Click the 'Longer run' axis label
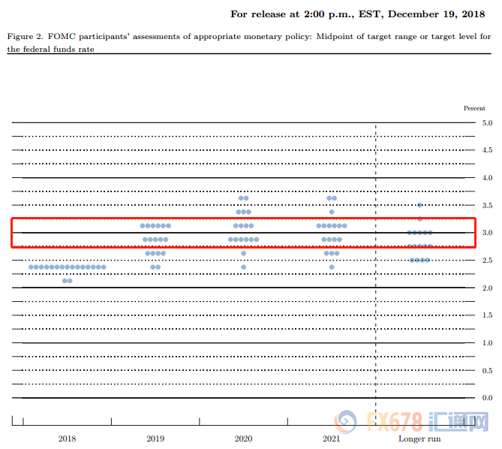Image resolution: width=502 pixels, height=449 pixels. pos(419,438)
